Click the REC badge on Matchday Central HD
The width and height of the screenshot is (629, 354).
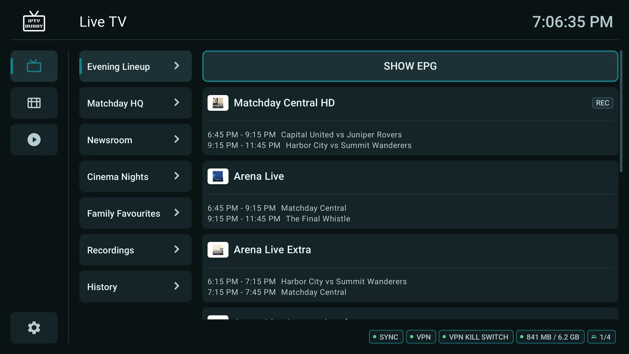point(602,103)
